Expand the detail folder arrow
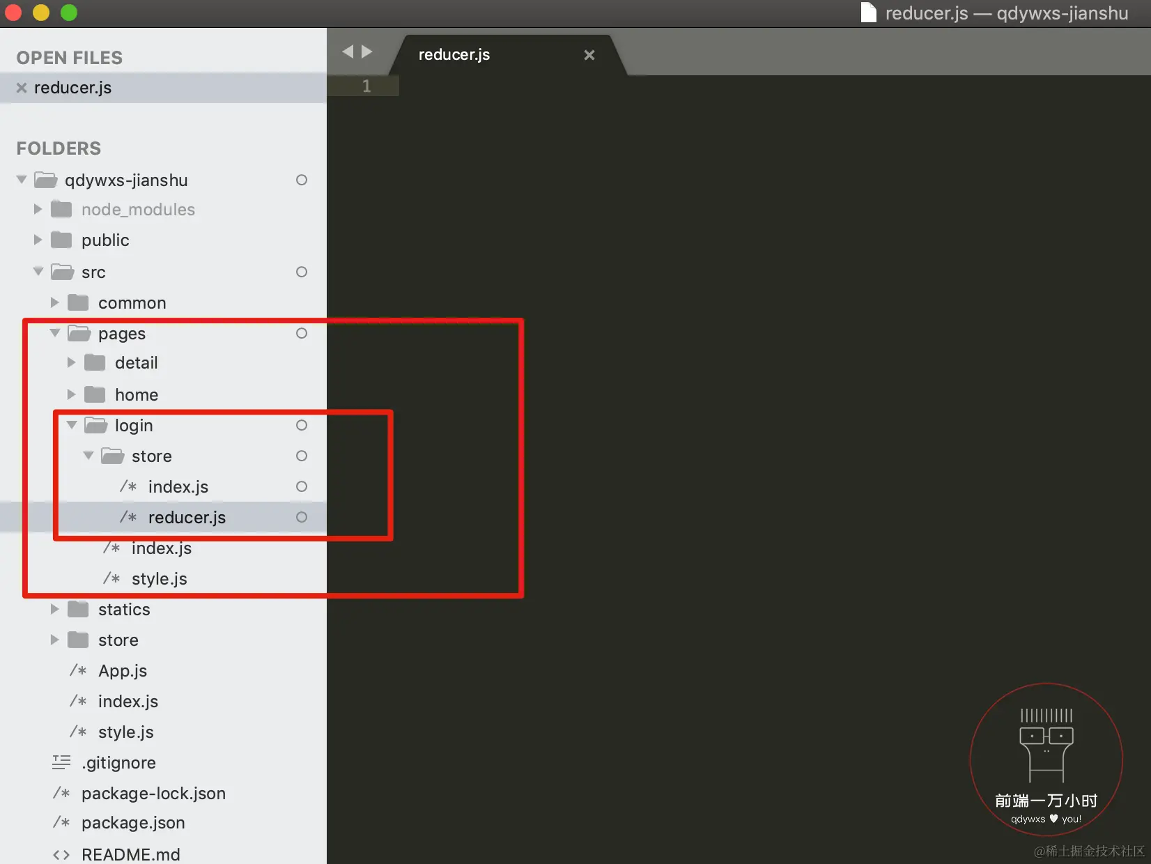 (x=72, y=362)
